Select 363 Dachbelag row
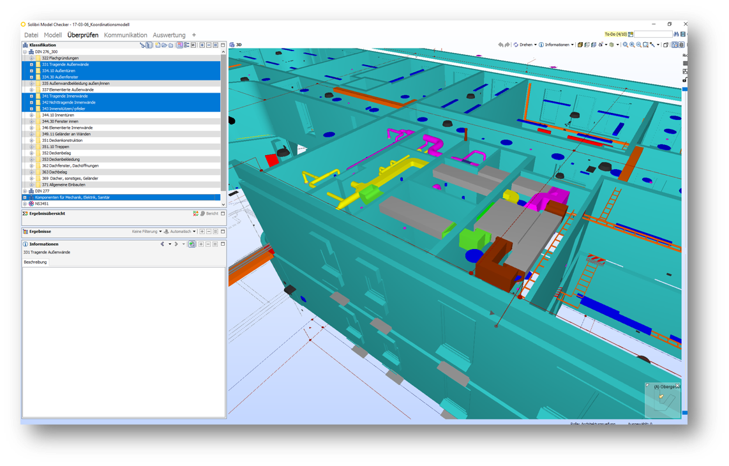 [x=122, y=172]
